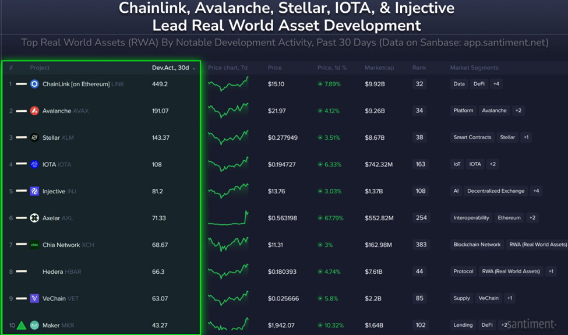
Task: Click the ChainLink project logo icon
Action: point(34,84)
